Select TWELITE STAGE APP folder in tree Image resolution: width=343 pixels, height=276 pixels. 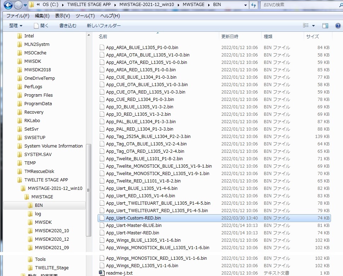(x=46, y=180)
